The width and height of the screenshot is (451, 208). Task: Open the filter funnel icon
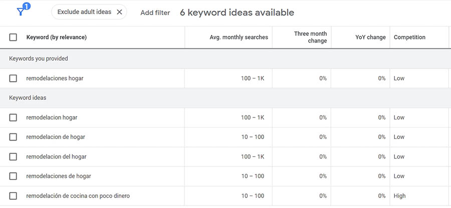click(22, 11)
